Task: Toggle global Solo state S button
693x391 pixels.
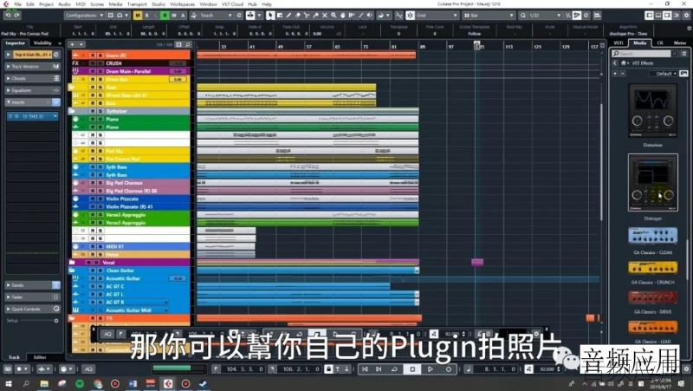Action: 146,15
